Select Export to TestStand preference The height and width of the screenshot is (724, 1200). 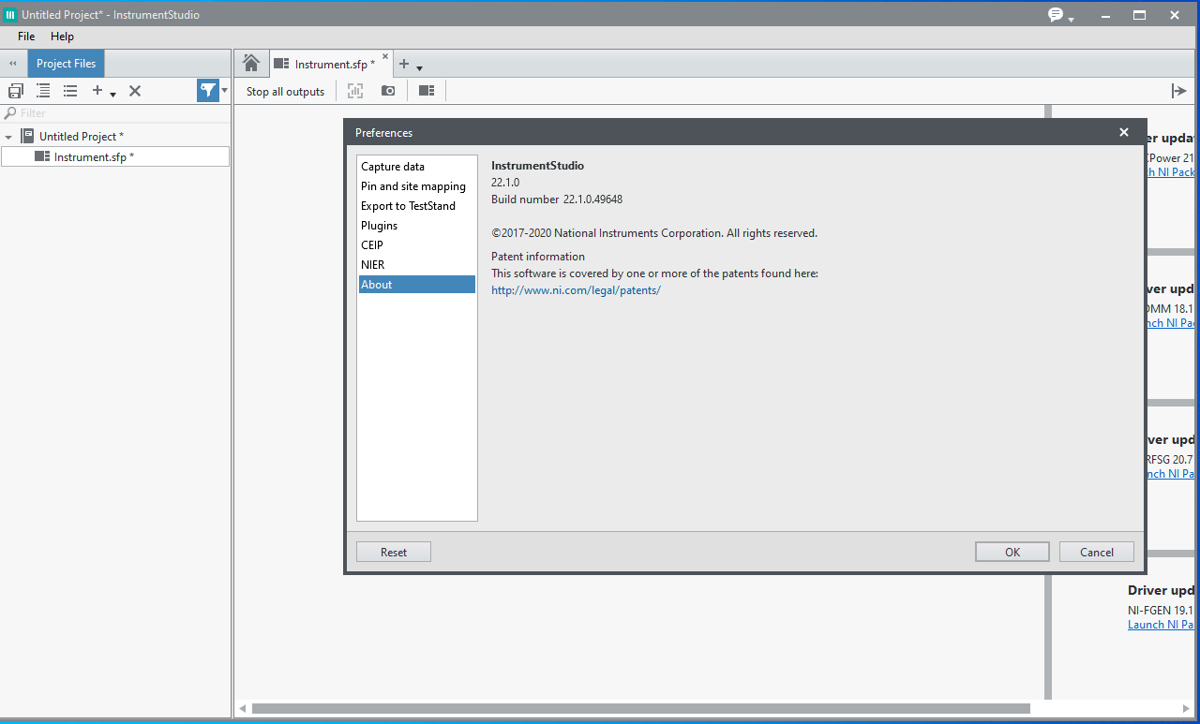tap(417, 206)
